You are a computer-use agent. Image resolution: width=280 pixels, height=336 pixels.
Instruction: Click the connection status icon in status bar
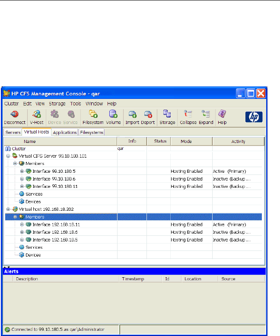pos(7,330)
